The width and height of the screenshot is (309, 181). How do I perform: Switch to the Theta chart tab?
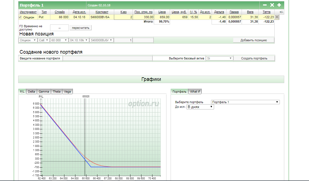click(x=56, y=92)
